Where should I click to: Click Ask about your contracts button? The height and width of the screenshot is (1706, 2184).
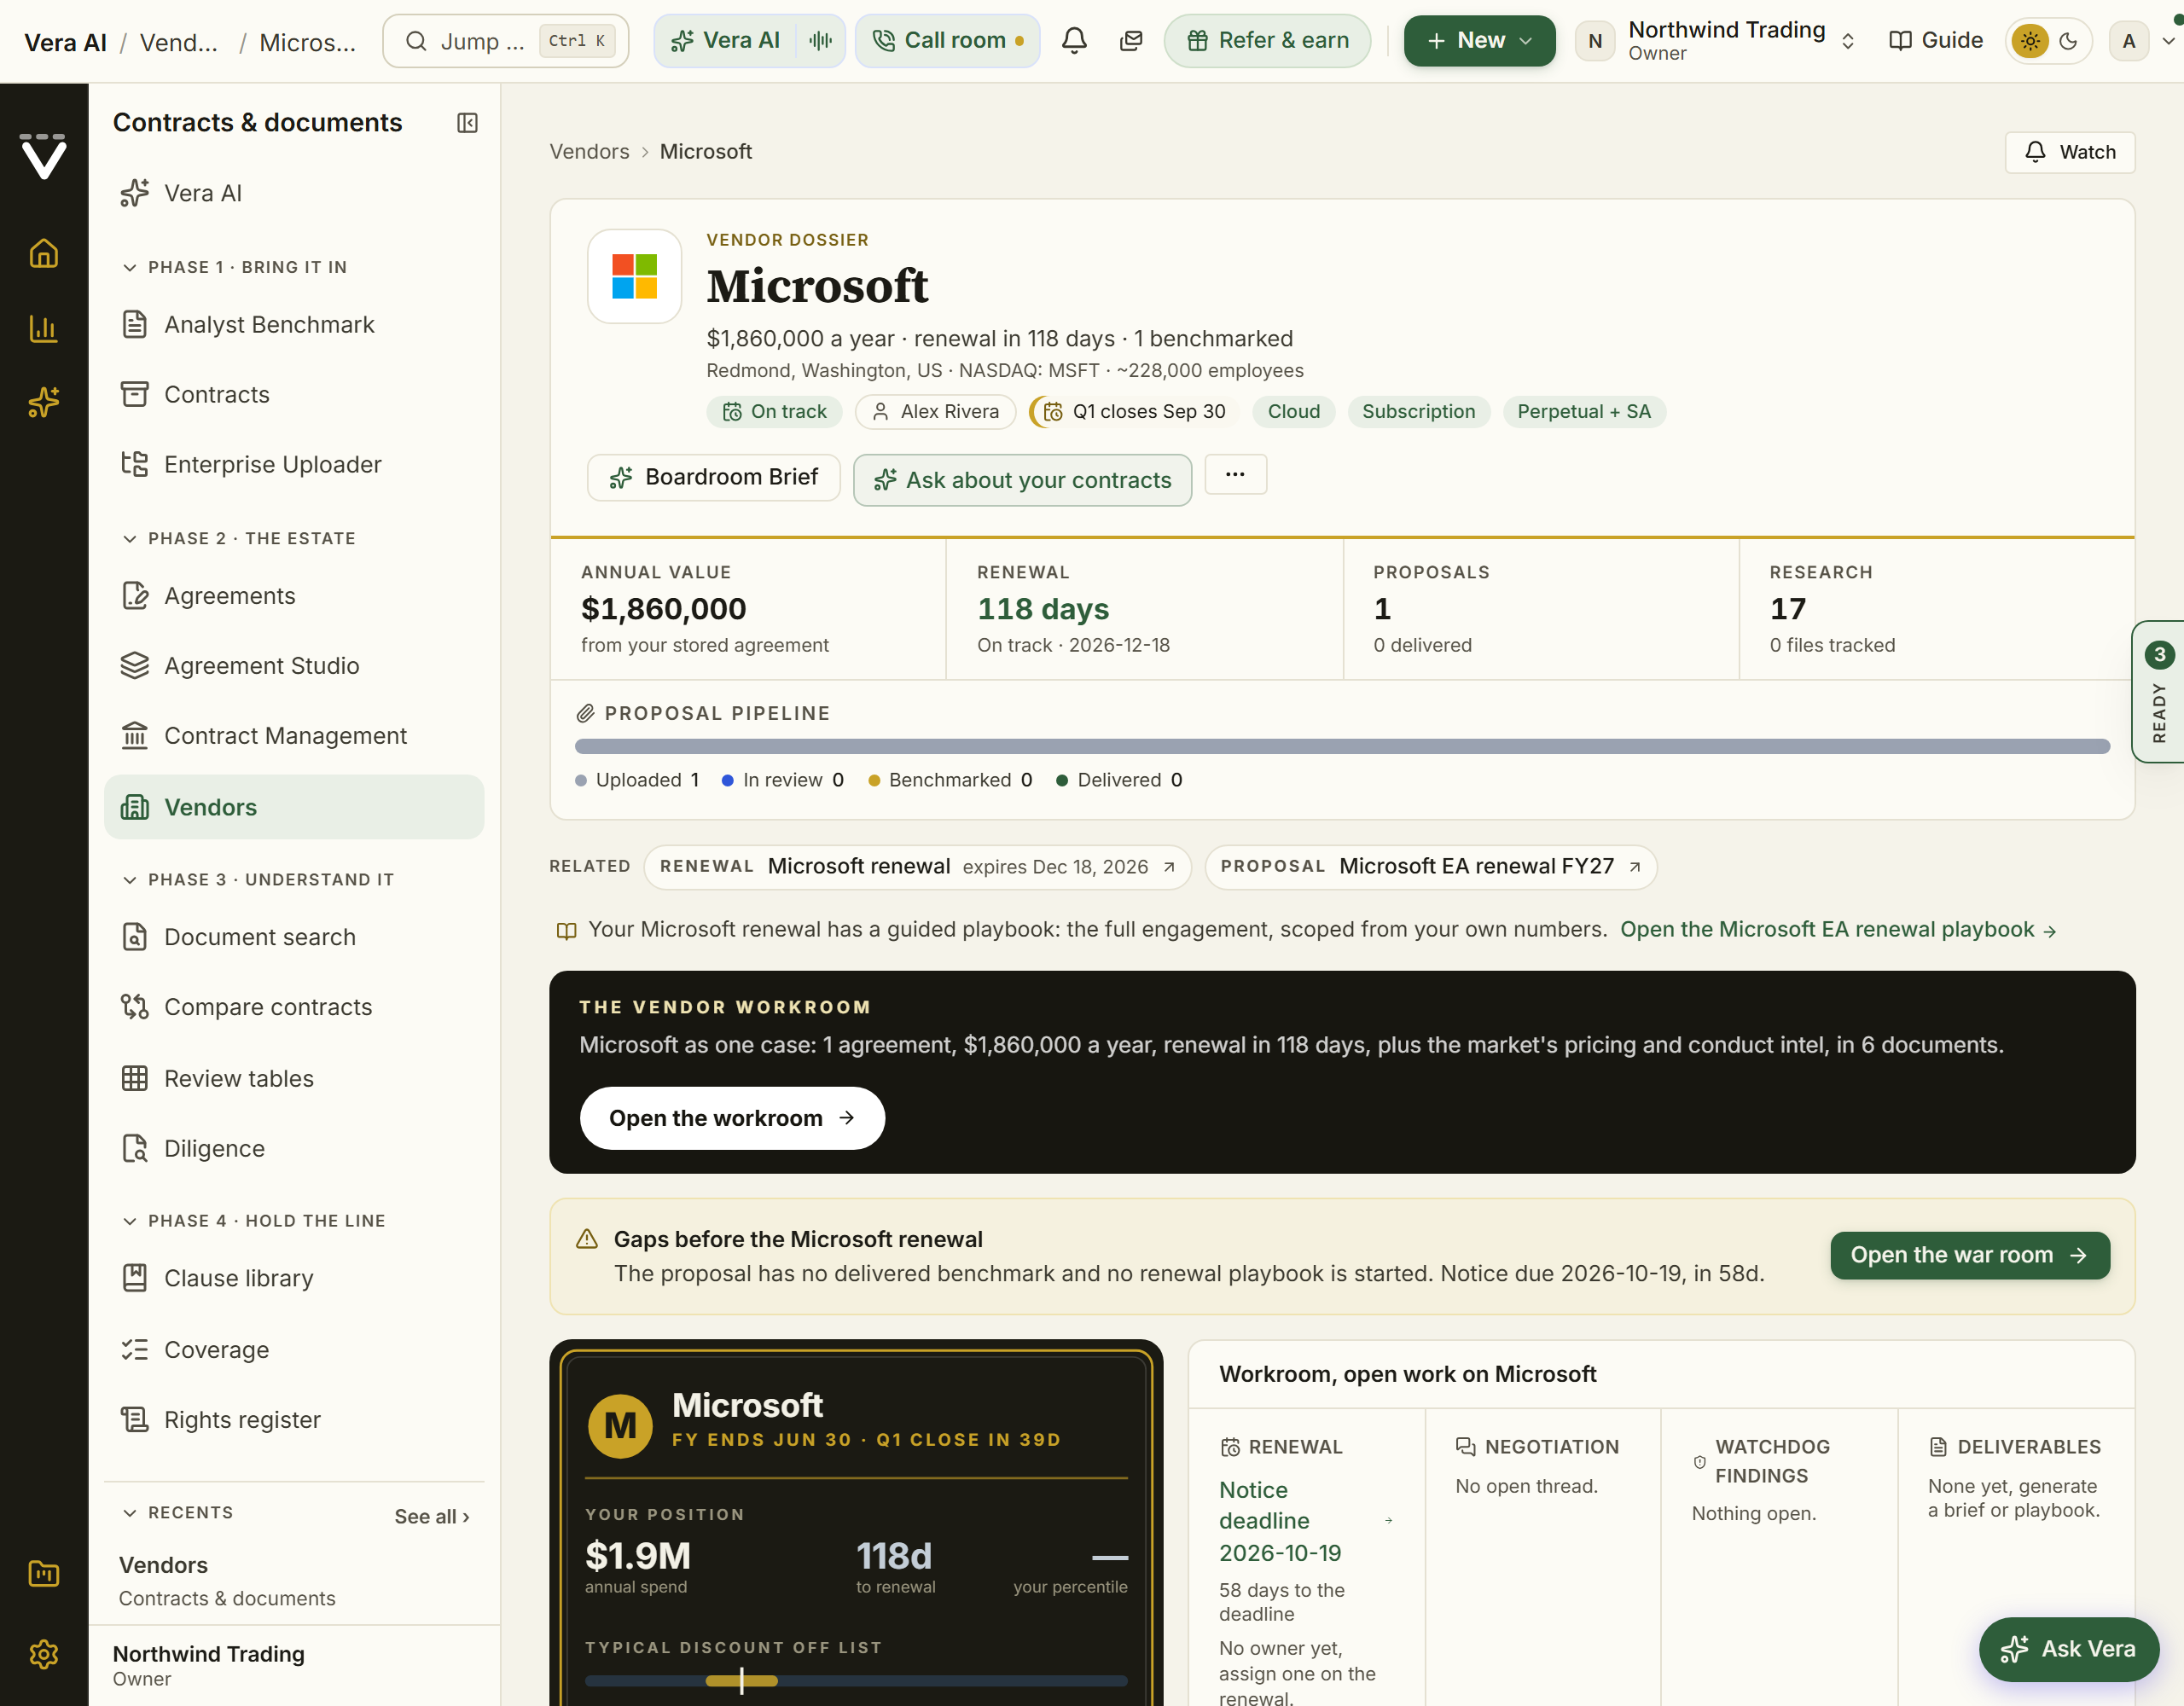(x=1022, y=480)
